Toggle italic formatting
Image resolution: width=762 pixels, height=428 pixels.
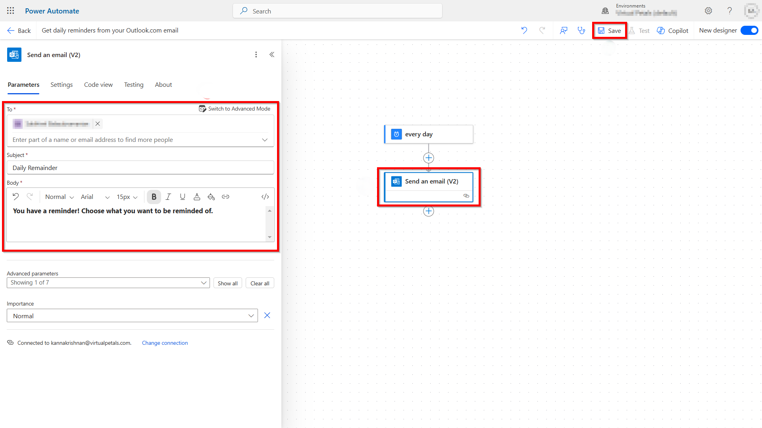tap(168, 197)
